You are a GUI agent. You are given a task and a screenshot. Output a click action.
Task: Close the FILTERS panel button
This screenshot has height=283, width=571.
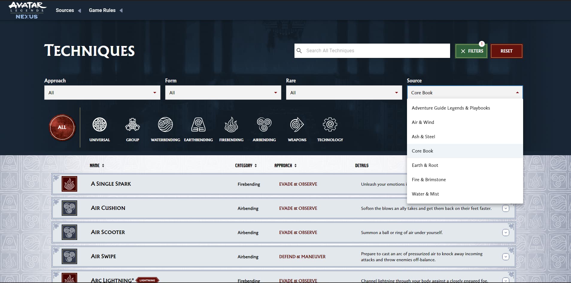click(471, 51)
